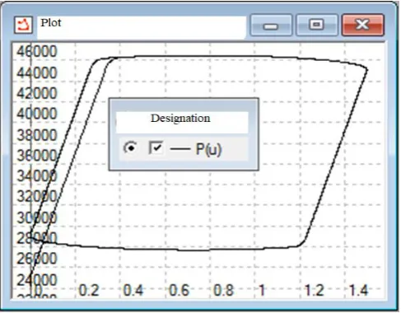The height and width of the screenshot is (313, 401).
Task: Click the 1.2 x-axis label
Action: (314, 290)
